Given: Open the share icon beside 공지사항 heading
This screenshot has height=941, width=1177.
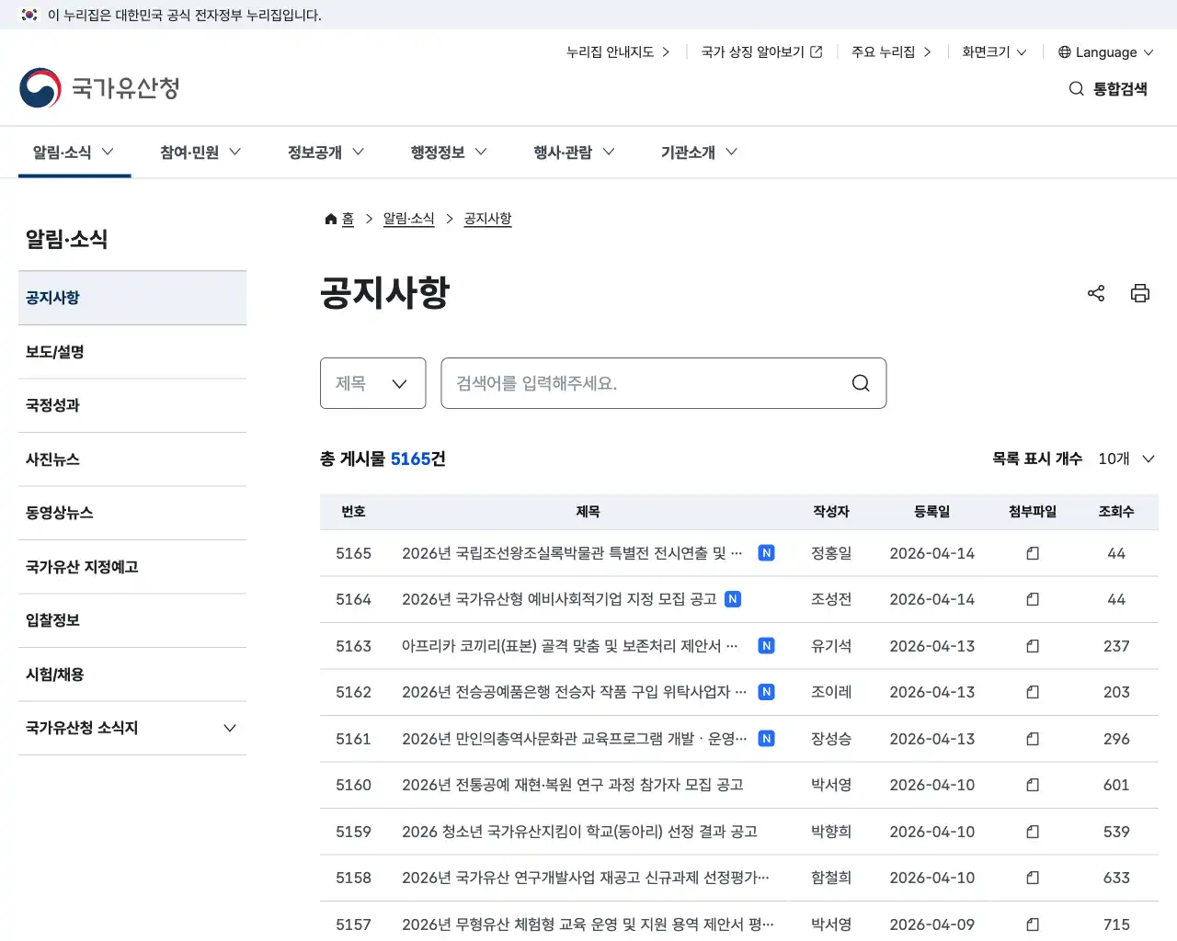Looking at the screenshot, I should click(x=1096, y=293).
